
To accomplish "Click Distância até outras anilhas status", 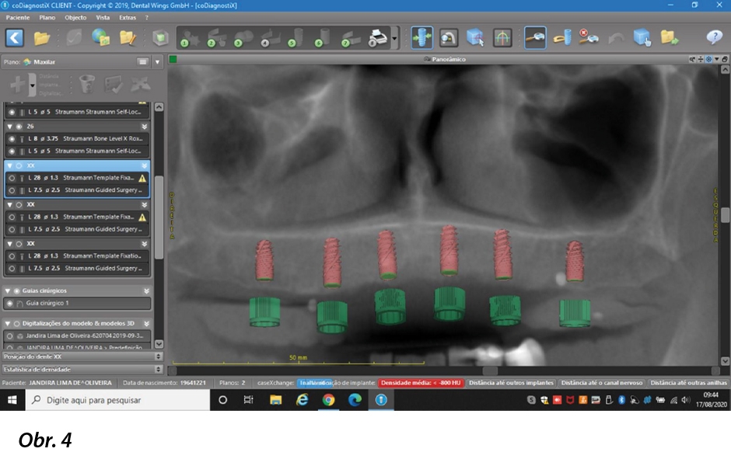I will pyautogui.click(x=688, y=383).
